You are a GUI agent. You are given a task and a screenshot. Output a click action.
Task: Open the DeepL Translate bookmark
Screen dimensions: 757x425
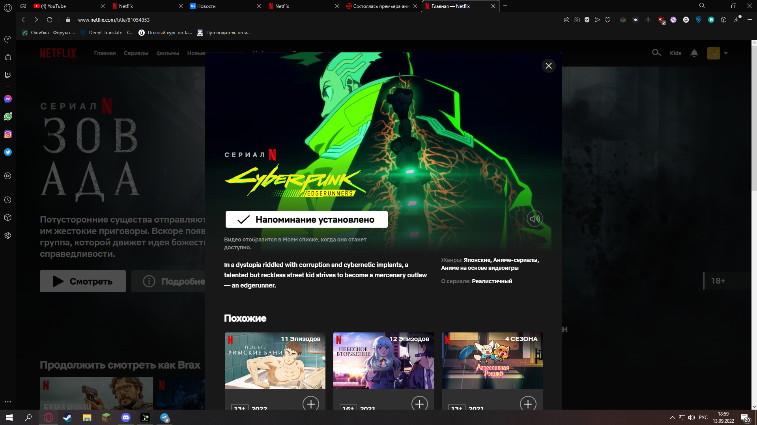pos(107,33)
